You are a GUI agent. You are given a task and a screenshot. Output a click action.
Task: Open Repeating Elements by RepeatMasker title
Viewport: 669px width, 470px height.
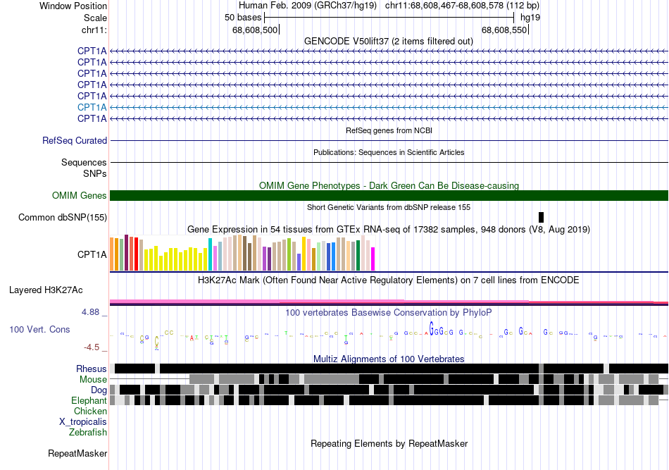pos(389,444)
